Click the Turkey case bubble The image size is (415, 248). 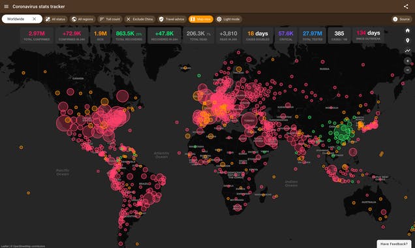coord(249,121)
